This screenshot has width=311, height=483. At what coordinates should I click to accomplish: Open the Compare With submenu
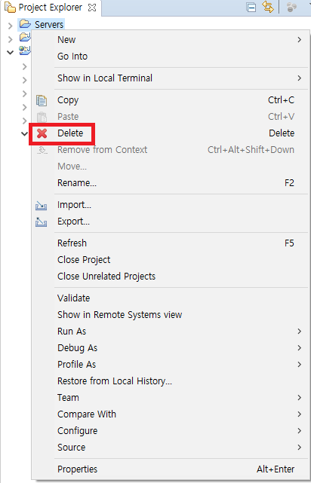[x=171, y=414]
